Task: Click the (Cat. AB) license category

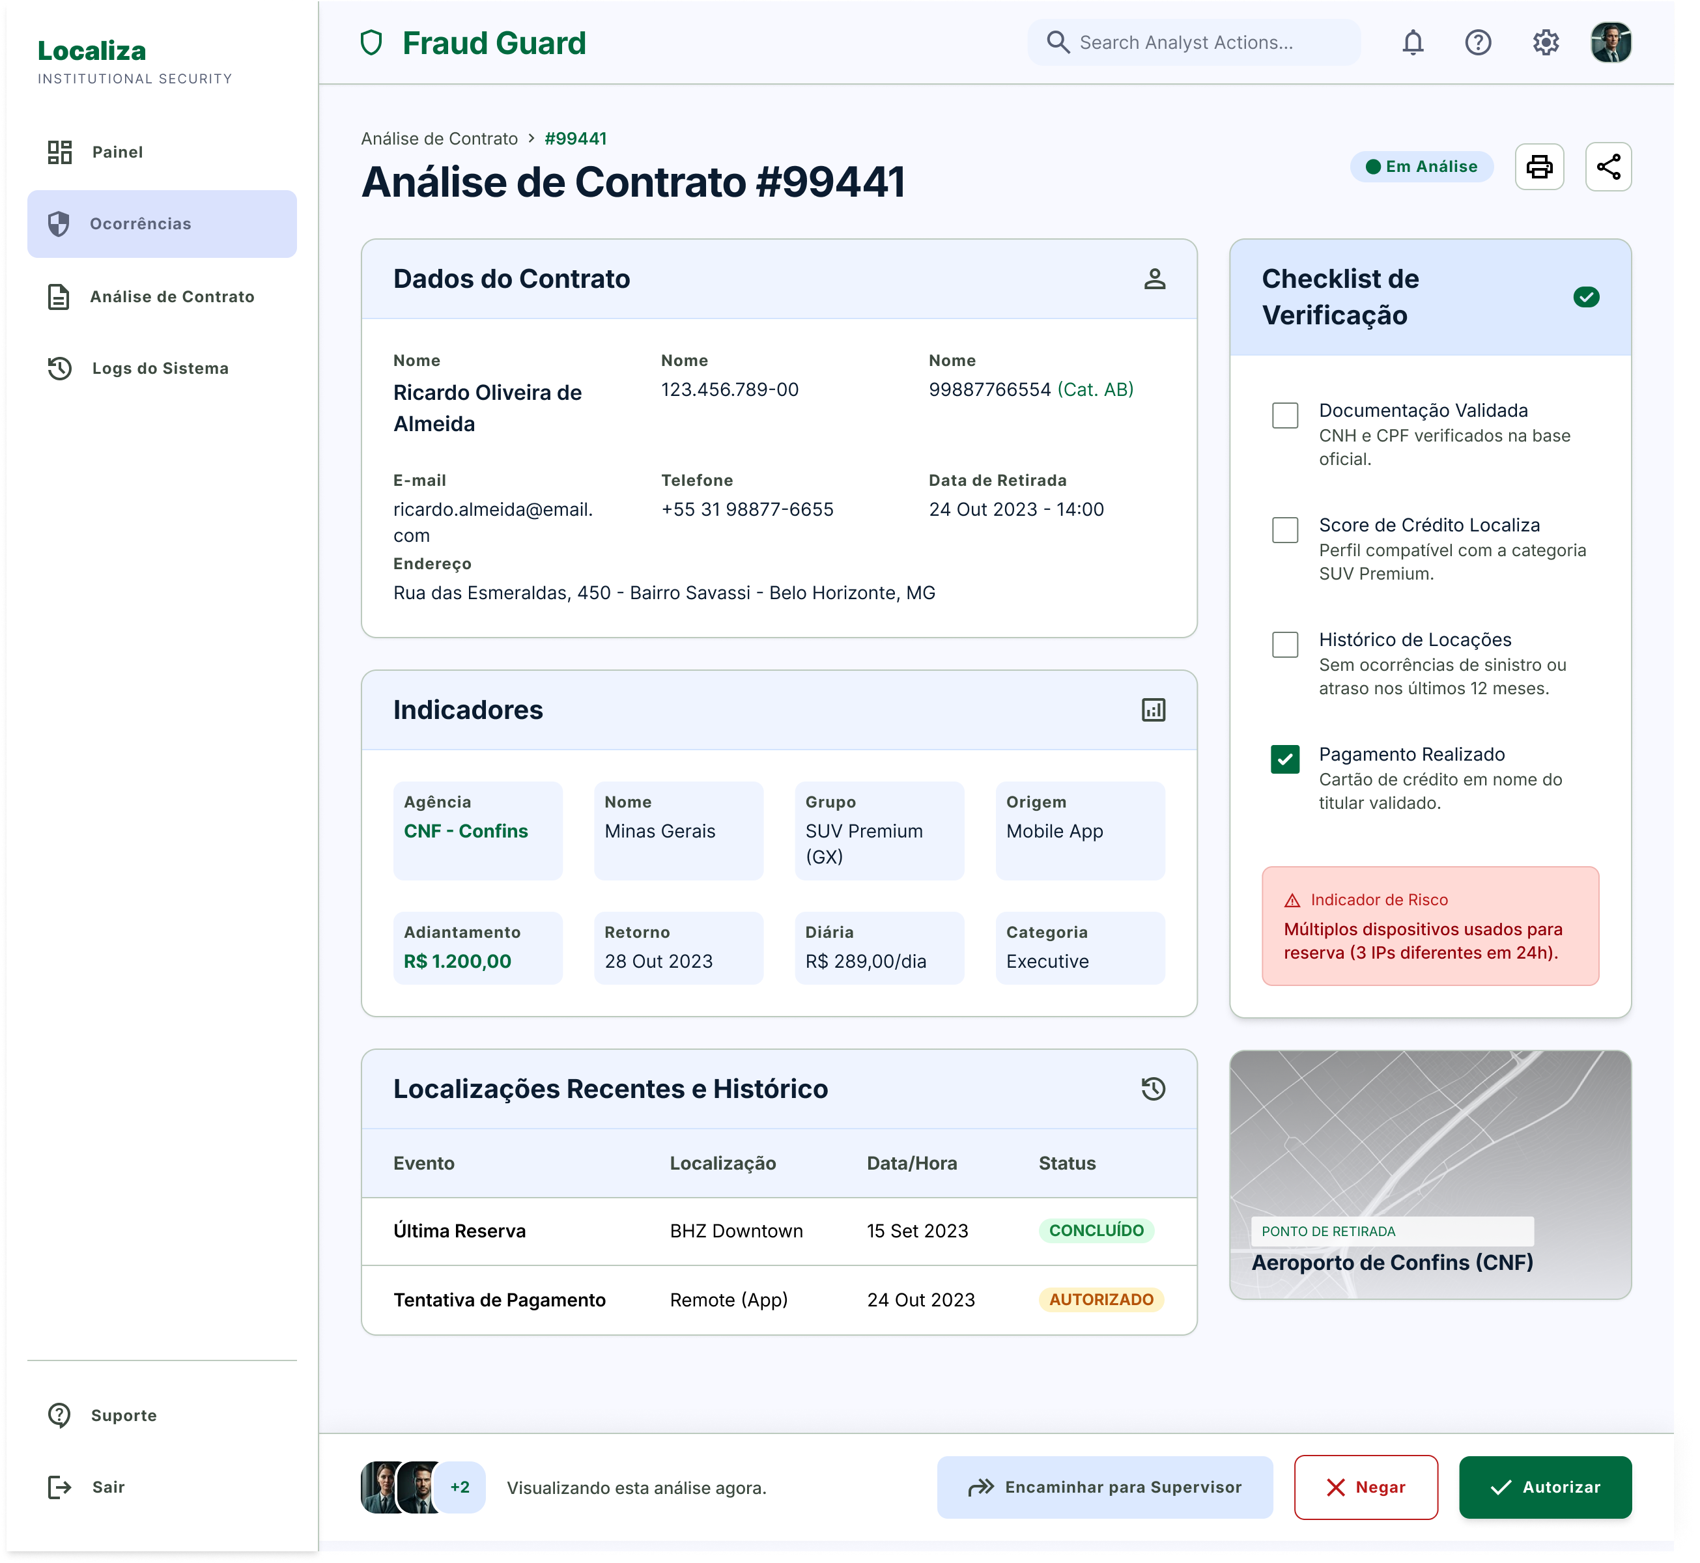Action: click(1096, 390)
